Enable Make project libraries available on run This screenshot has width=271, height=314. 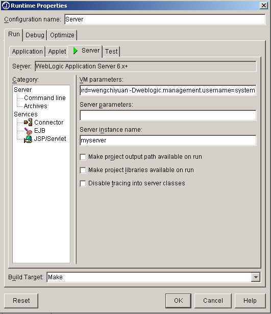[83, 170]
